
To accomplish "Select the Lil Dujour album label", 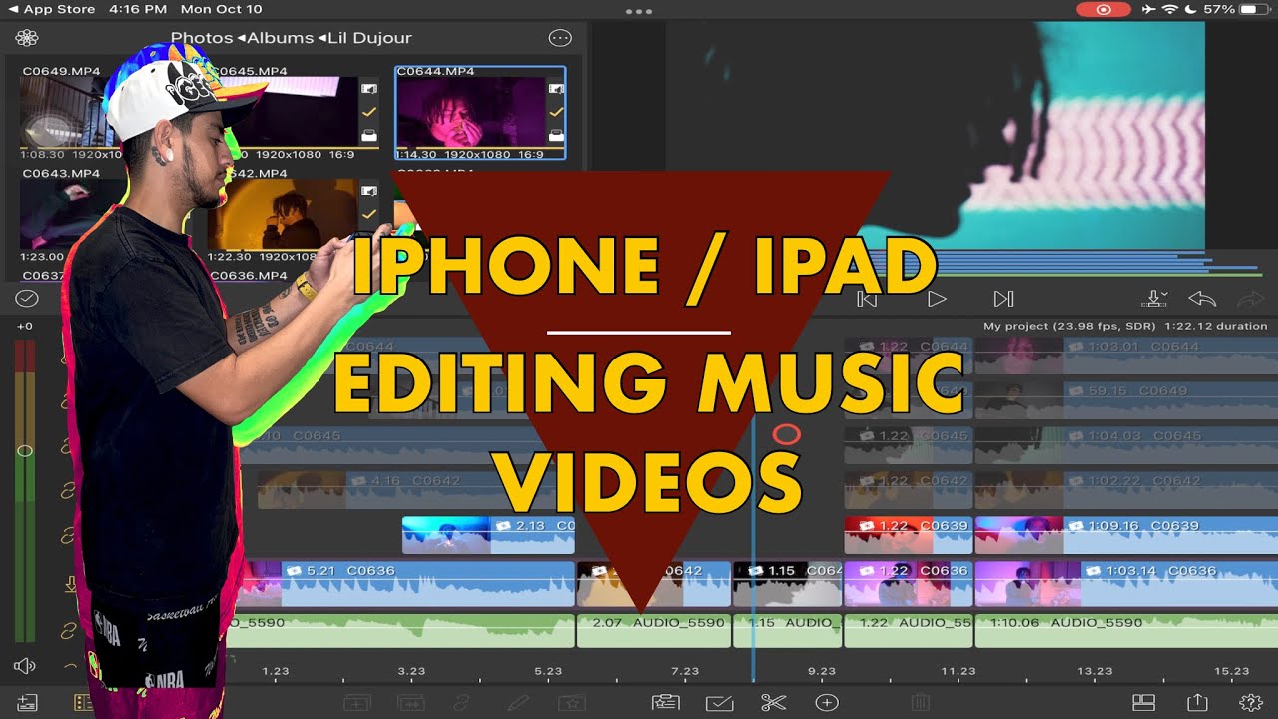I will (x=369, y=38).
